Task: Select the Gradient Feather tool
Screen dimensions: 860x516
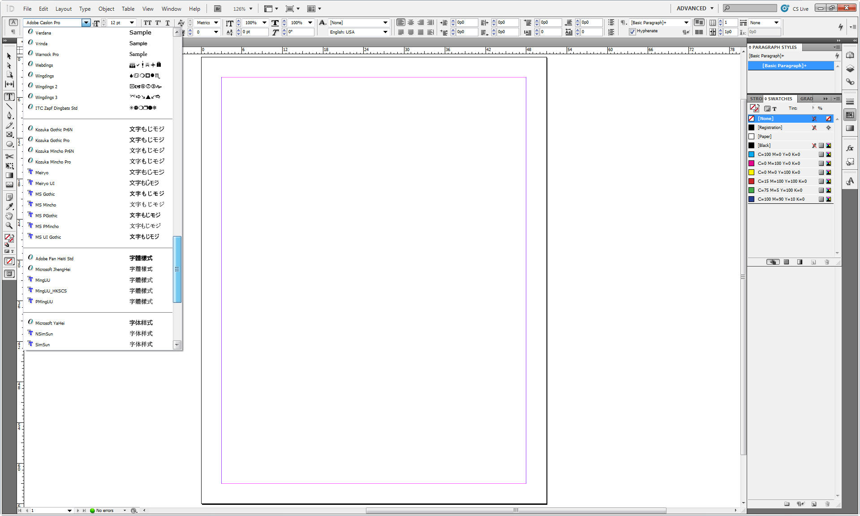Action: tap(9, 185)
